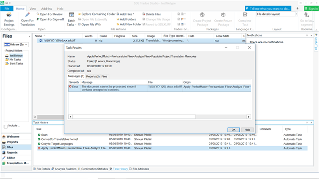Toggle the Include subfolders checkbox
This screenshot has height=179, width=319.
pyautogui.click(x=5, y=126)
